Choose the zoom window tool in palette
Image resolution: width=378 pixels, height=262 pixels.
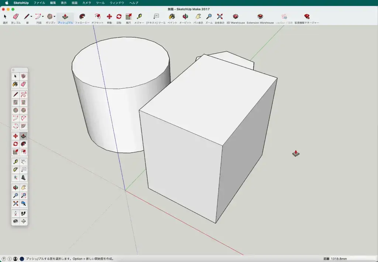click(23, 196)
